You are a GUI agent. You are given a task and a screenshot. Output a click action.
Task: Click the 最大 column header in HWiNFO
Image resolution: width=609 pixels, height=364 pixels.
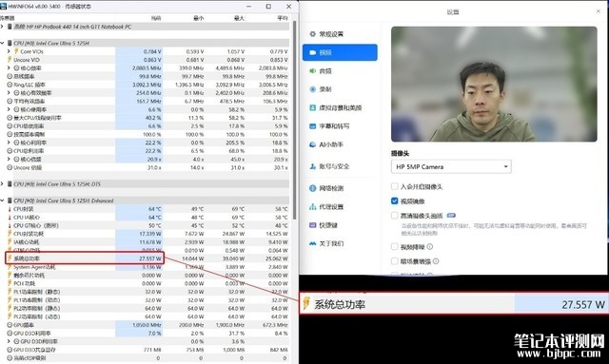[x=239, y=18]
